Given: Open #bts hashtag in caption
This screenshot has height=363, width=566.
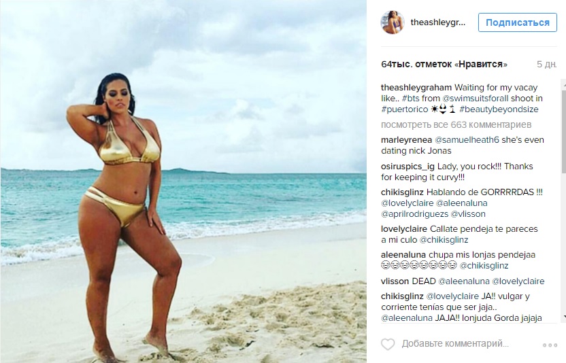Looking at the screenshot, I should [410, 98].
